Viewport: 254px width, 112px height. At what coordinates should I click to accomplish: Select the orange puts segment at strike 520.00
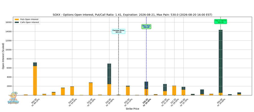point(109,90)
